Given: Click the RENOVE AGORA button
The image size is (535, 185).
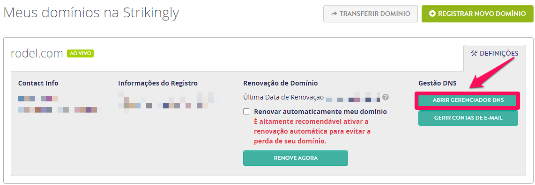Looking at the screenshot, I should [296, 158].
